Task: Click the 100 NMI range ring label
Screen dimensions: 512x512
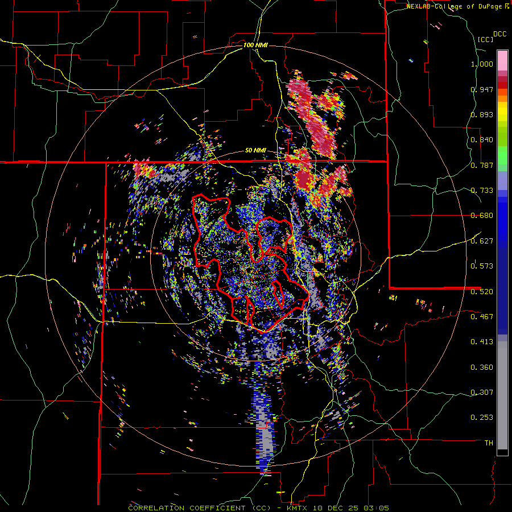Action: point(255,45)
